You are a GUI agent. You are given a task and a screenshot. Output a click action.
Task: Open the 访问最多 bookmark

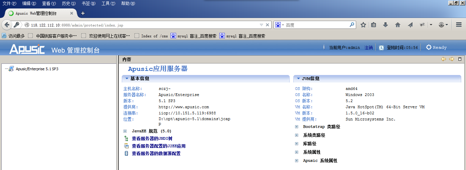13,36
